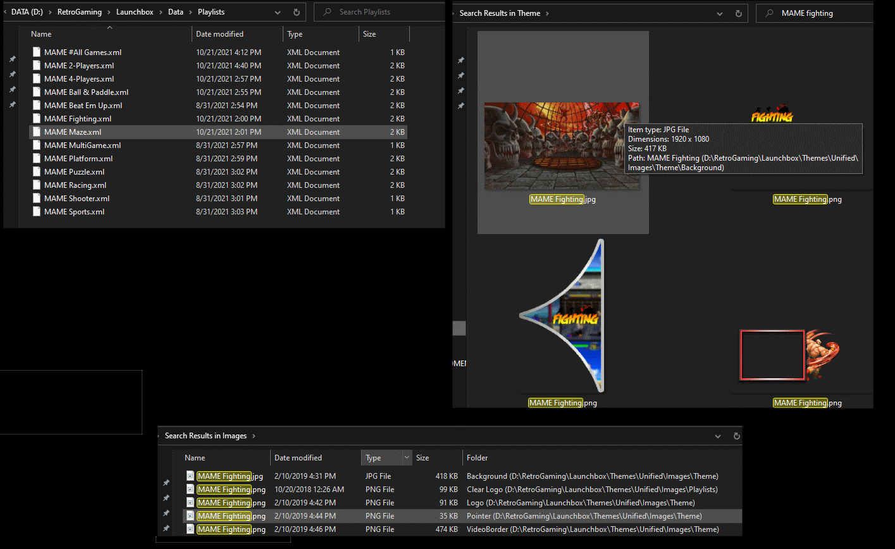
Task: Navigate to DATA (D:) drive in breadcrumb
Action: [x=27, y=12]
